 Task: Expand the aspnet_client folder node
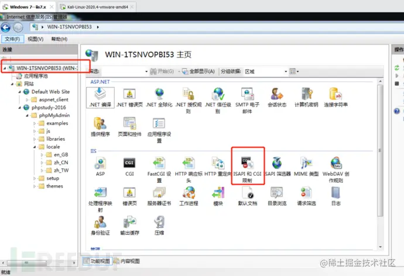click(x=27, y=100)
